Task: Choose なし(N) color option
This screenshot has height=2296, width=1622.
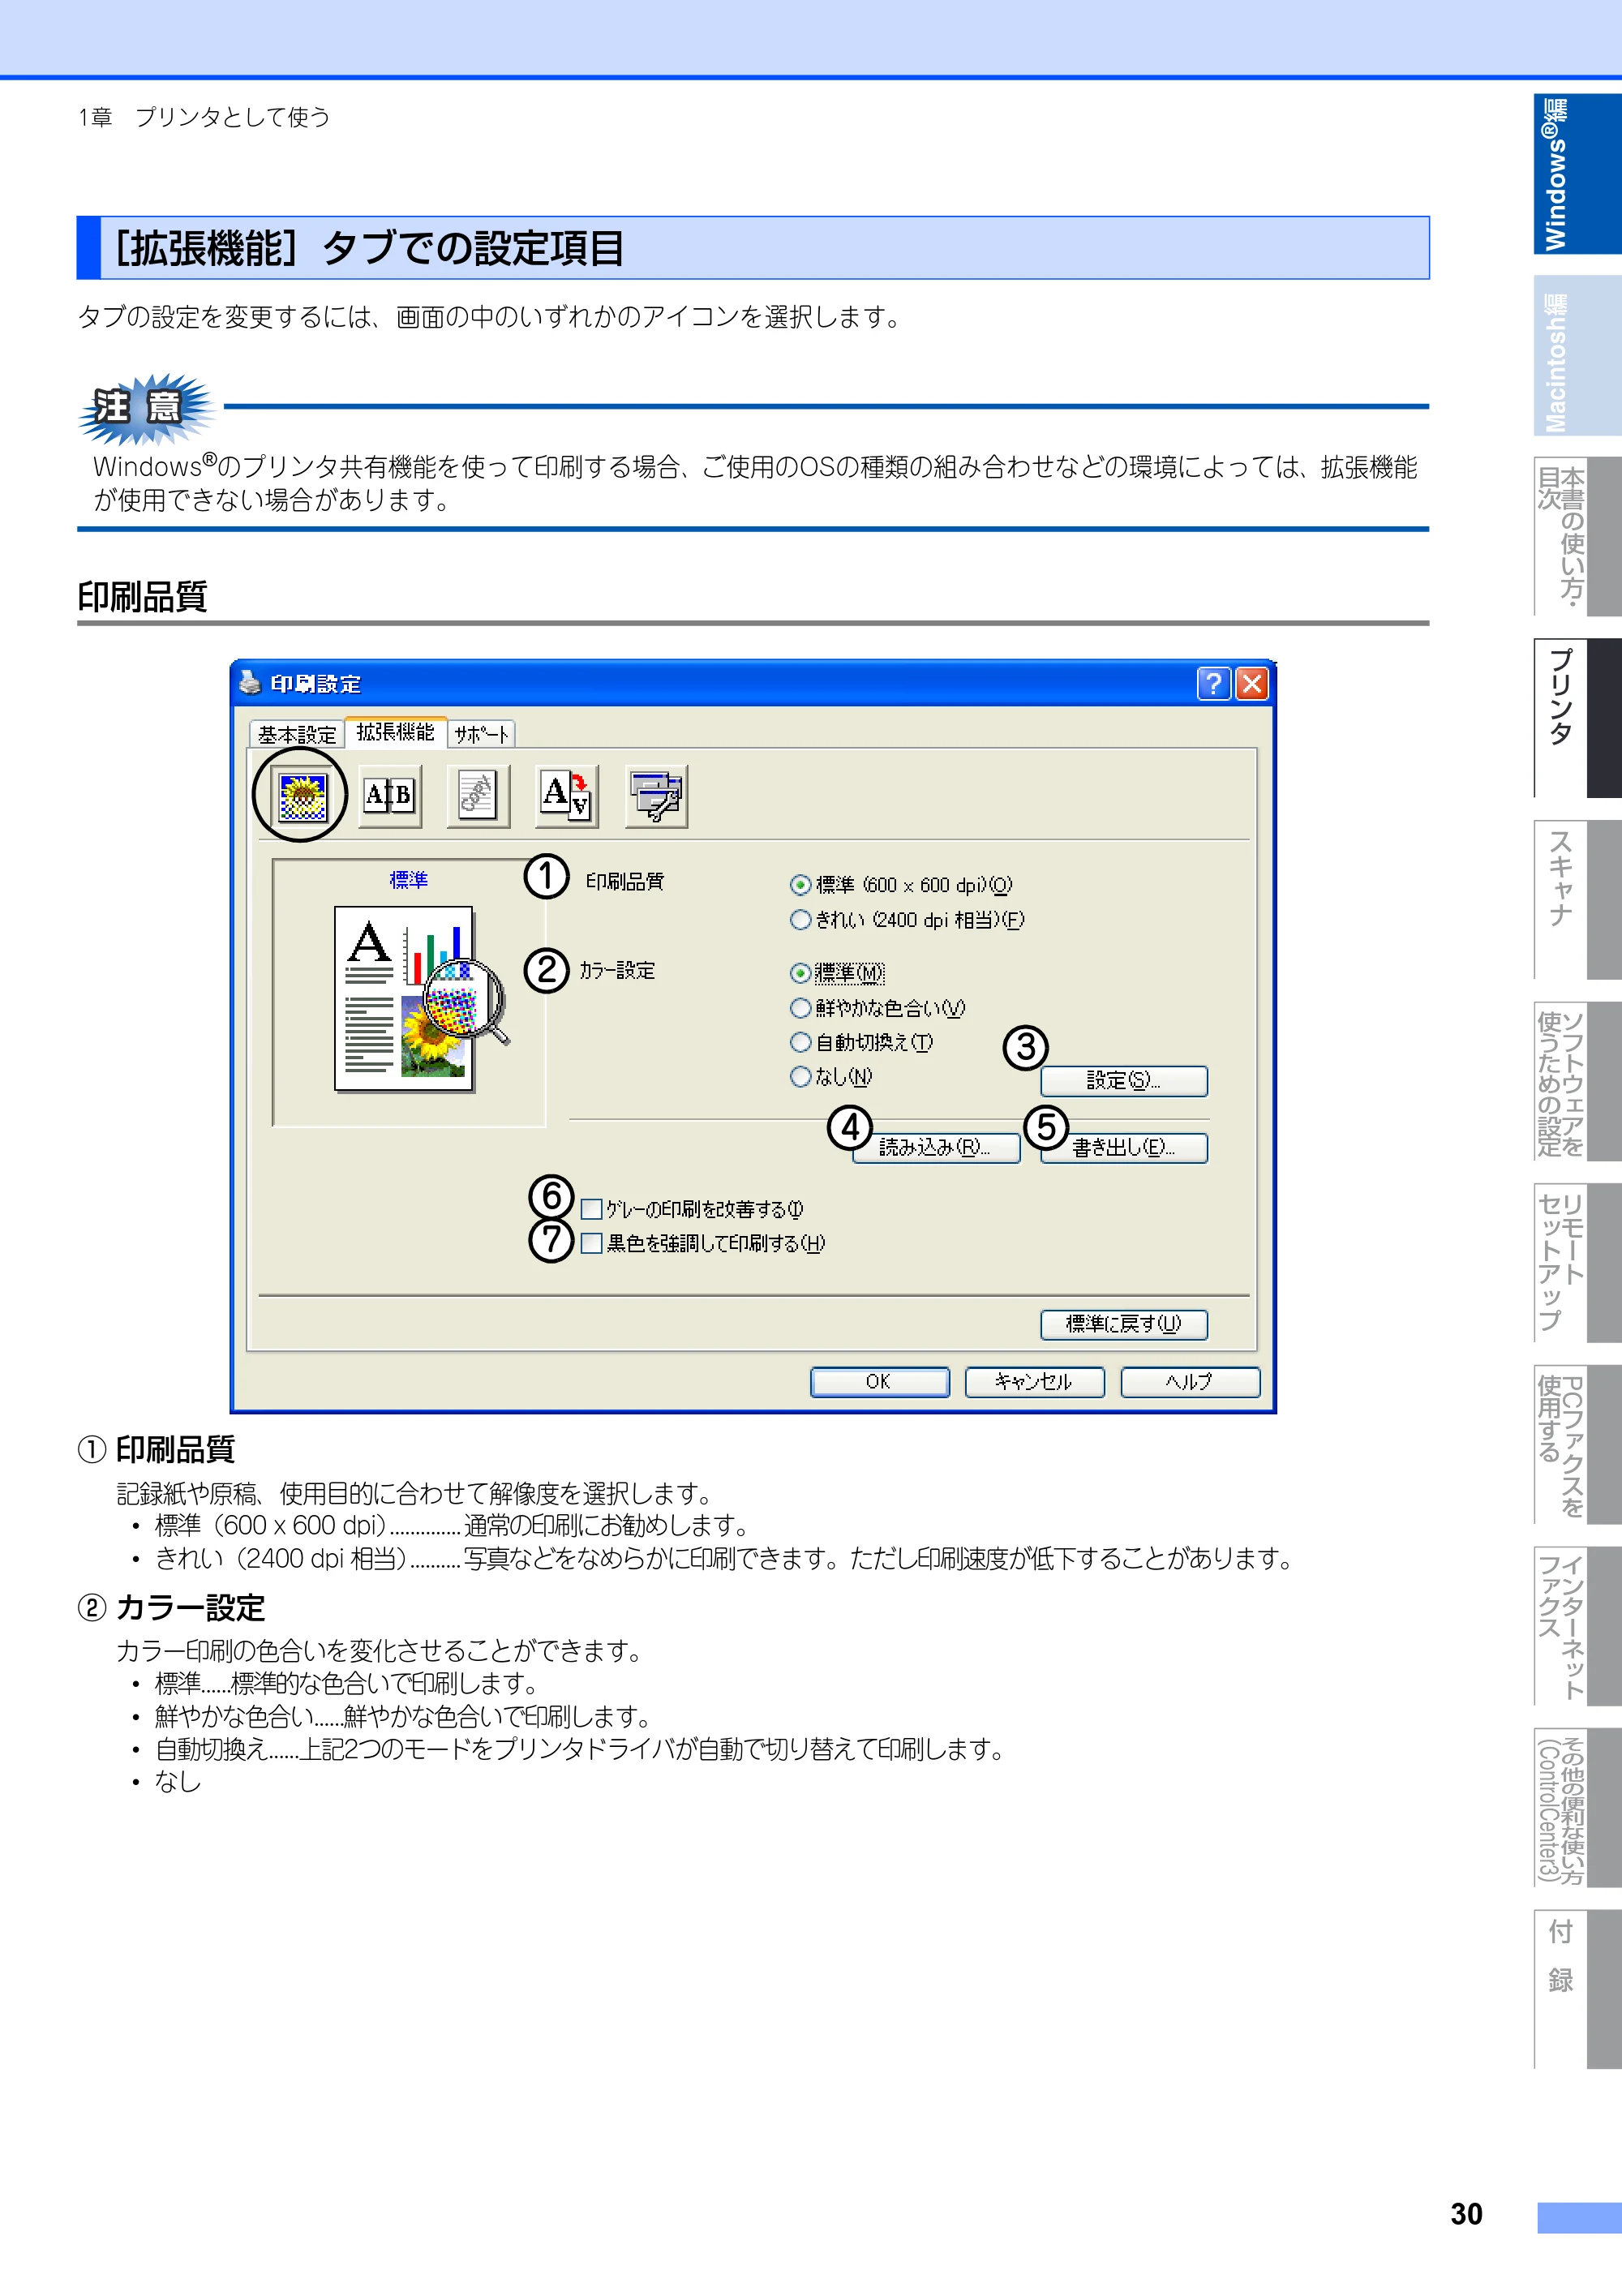Action: click(800, 1077)
